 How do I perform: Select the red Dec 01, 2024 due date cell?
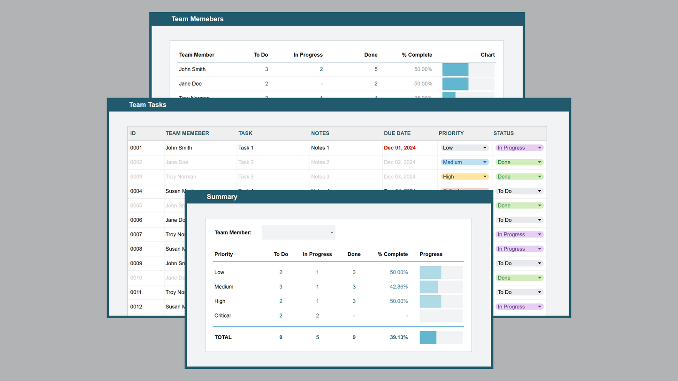click(x=400, y=148)
